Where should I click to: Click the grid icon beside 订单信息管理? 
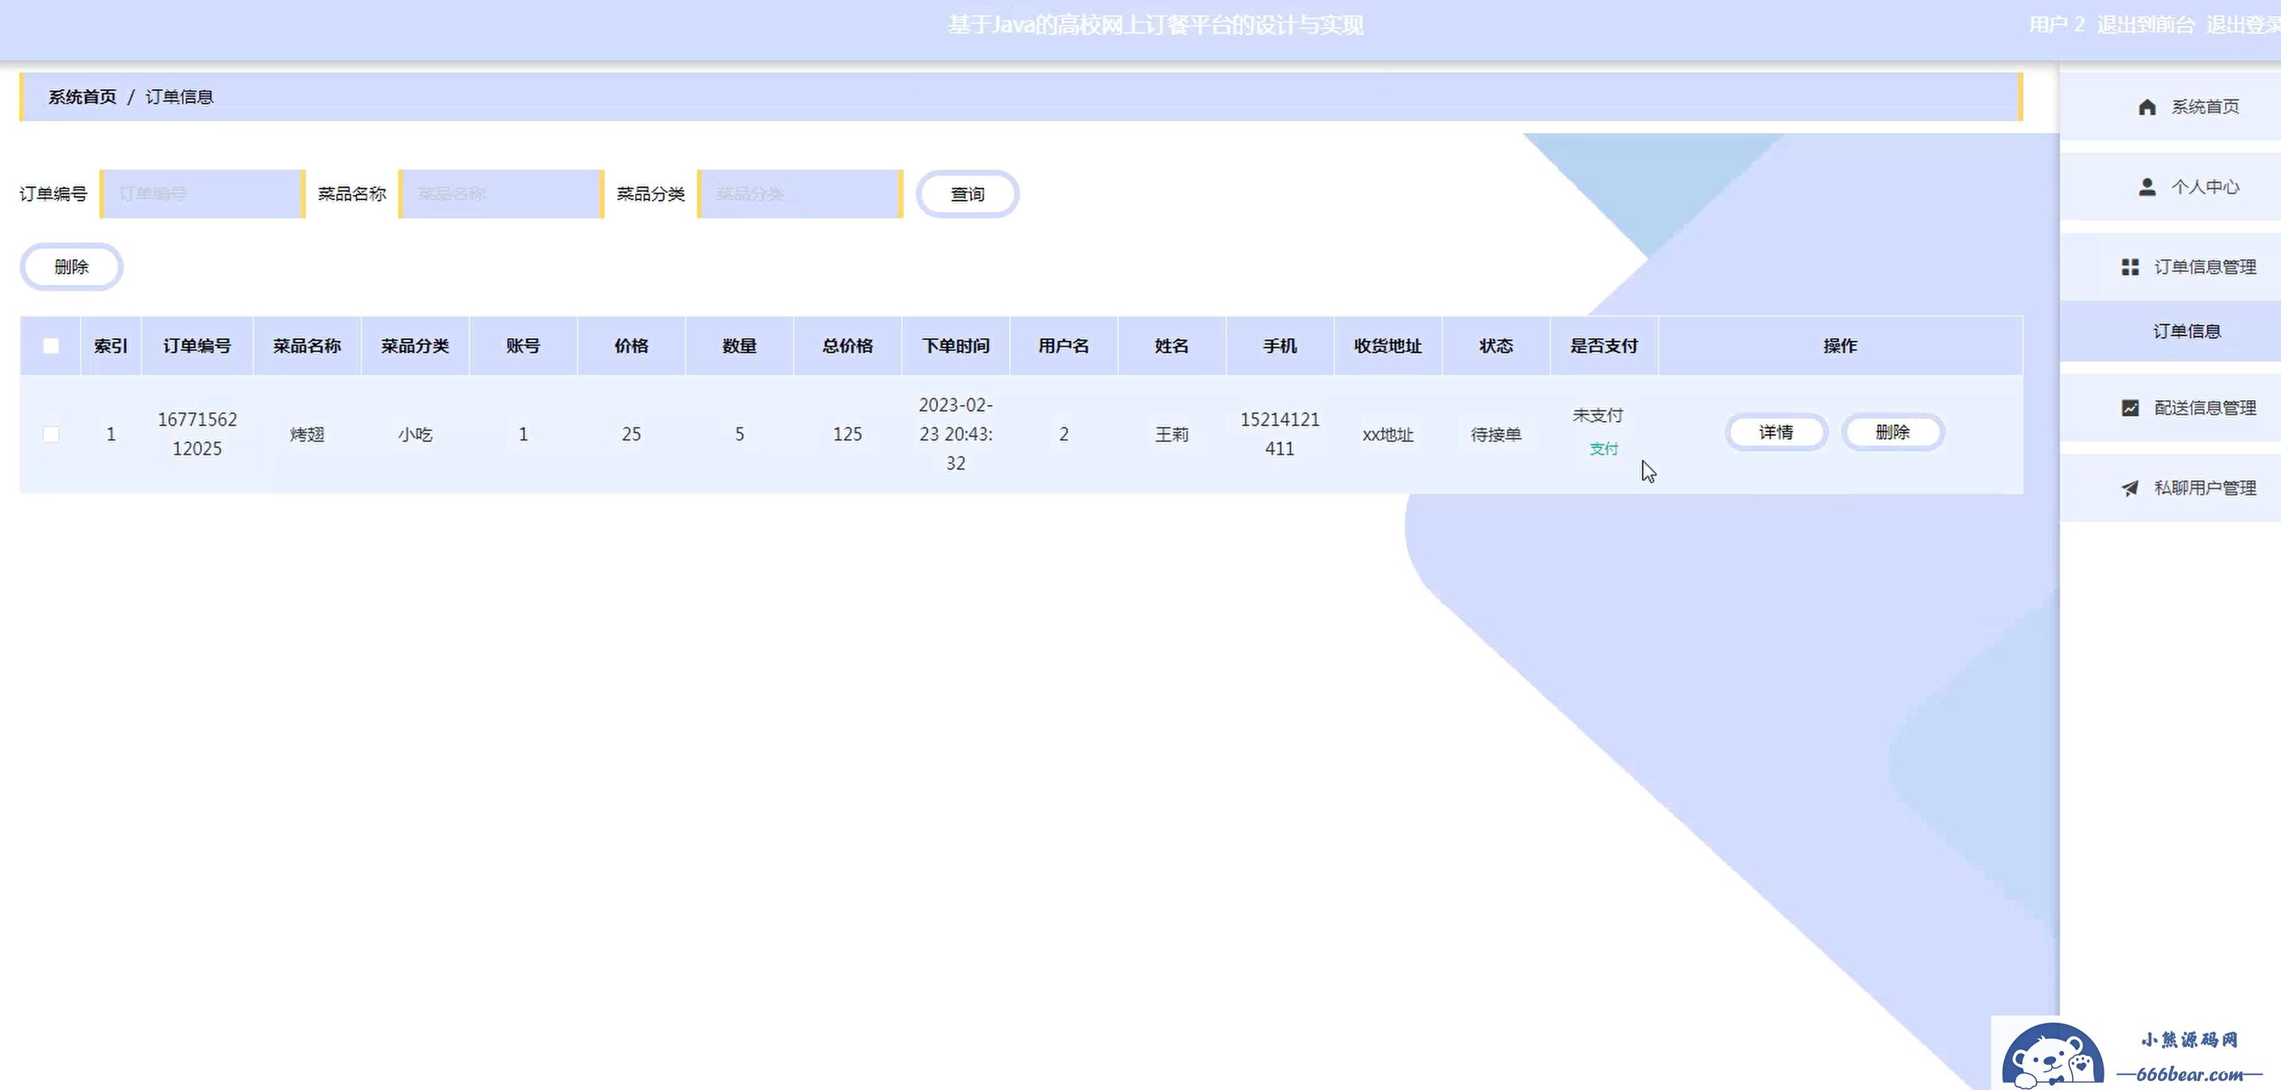point(2130,266)
